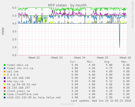
Task: Click the RRDTOOL / TOBI OETIKER side text
Action: click(x=132, y=15)
